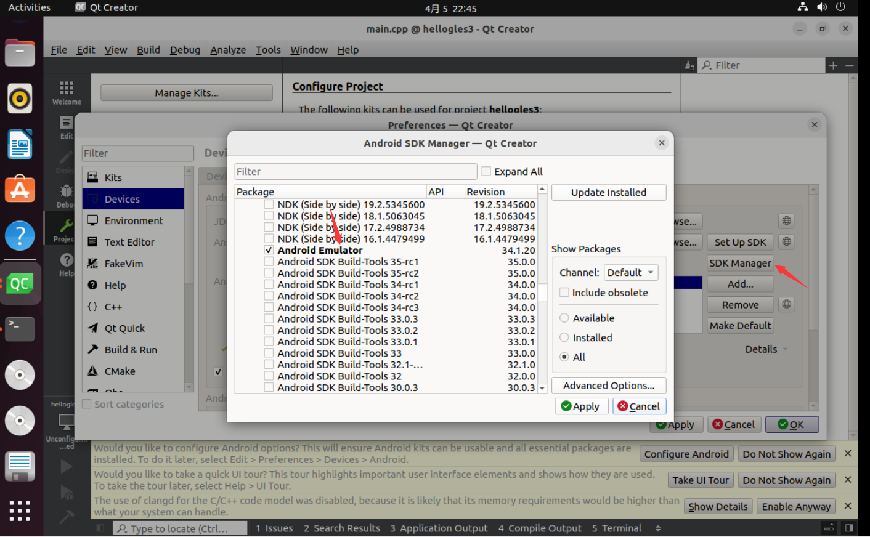Click the globe icon beside Set Up SDK

coord(786,241)
